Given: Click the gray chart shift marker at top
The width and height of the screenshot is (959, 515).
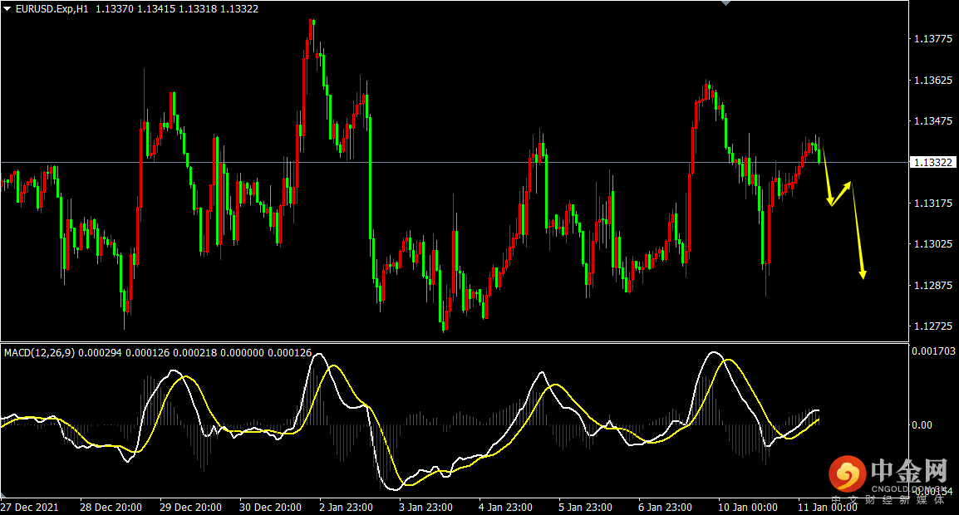Looking at the screenshot, I should point(726,3).
